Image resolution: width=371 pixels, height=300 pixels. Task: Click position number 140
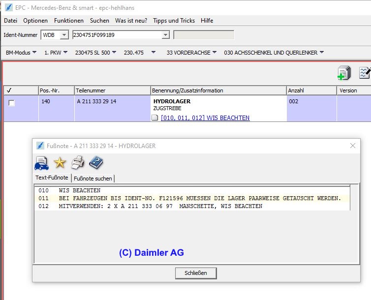[x=46, y=101]
